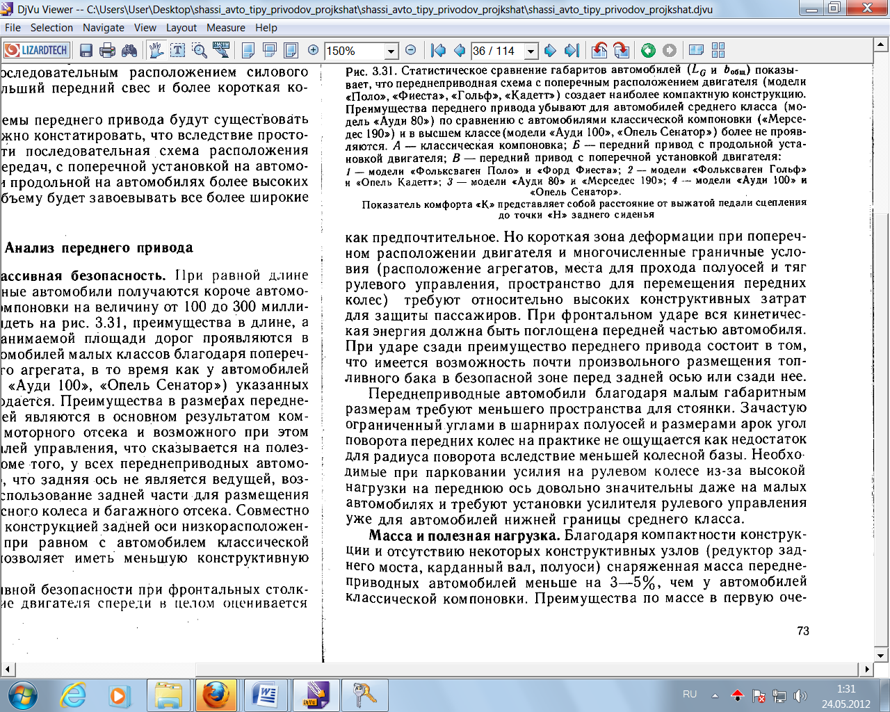Click the volume speaker tray icon

click(x=800, y=695)
